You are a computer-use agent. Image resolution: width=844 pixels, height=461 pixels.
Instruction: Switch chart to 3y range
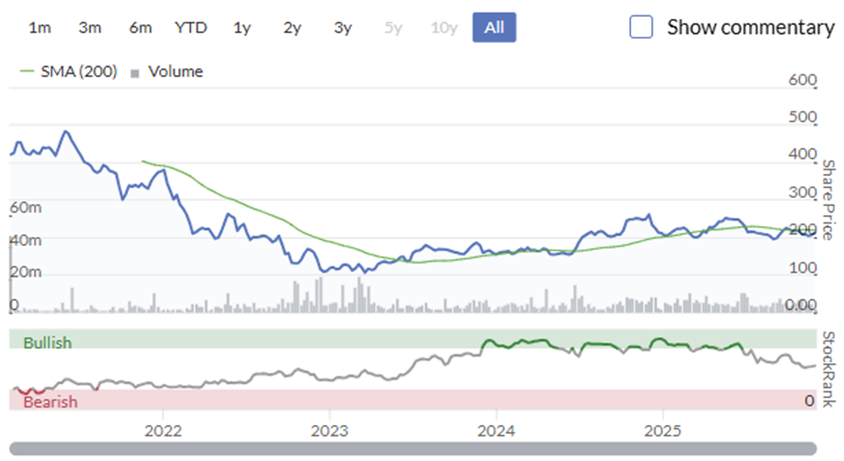click(x=343, y=28)
